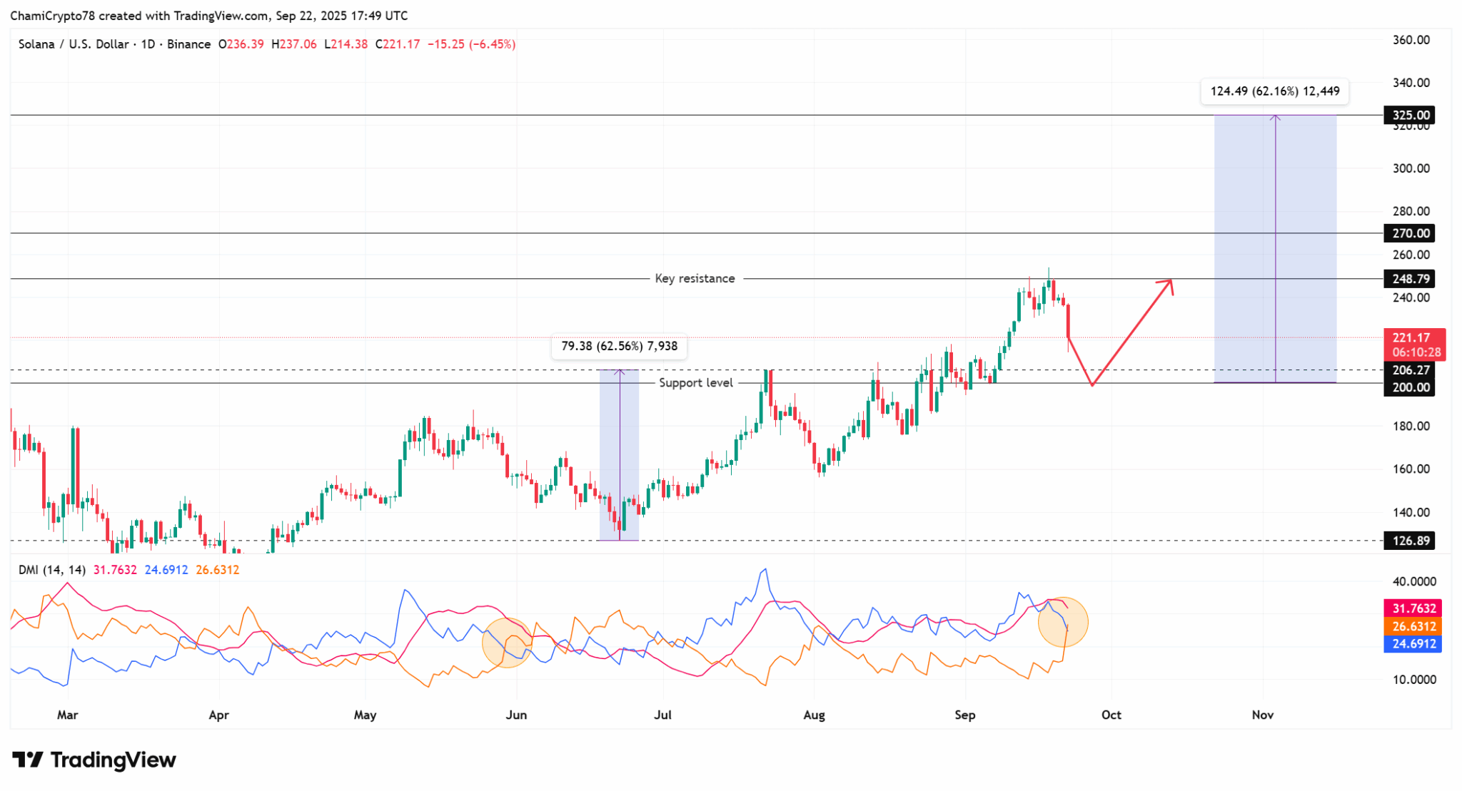Select the 79.38 (62.56%) measurement box

[x=620, y=347]
